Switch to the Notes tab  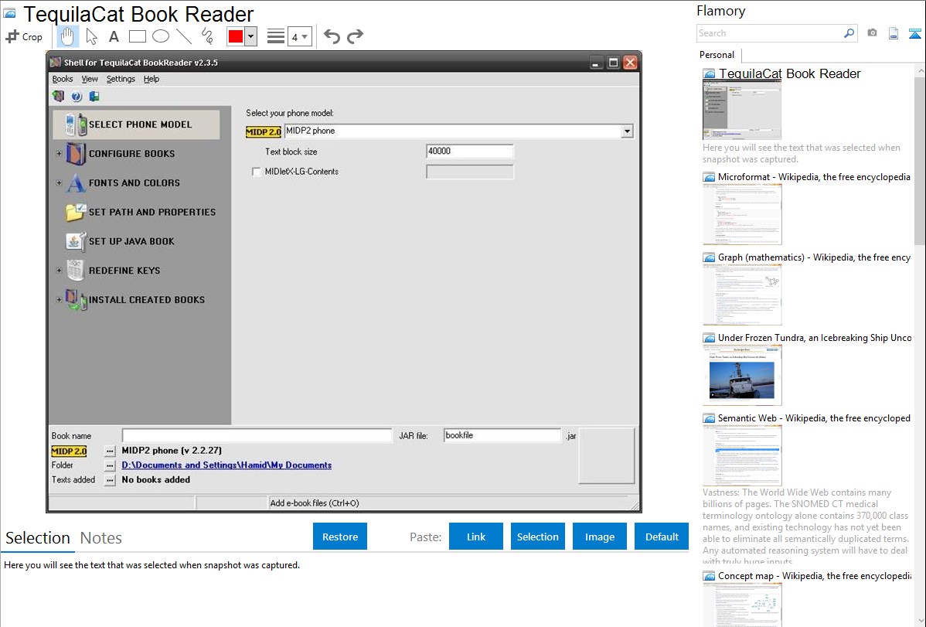pyautogui.click(x=101, y=538)
